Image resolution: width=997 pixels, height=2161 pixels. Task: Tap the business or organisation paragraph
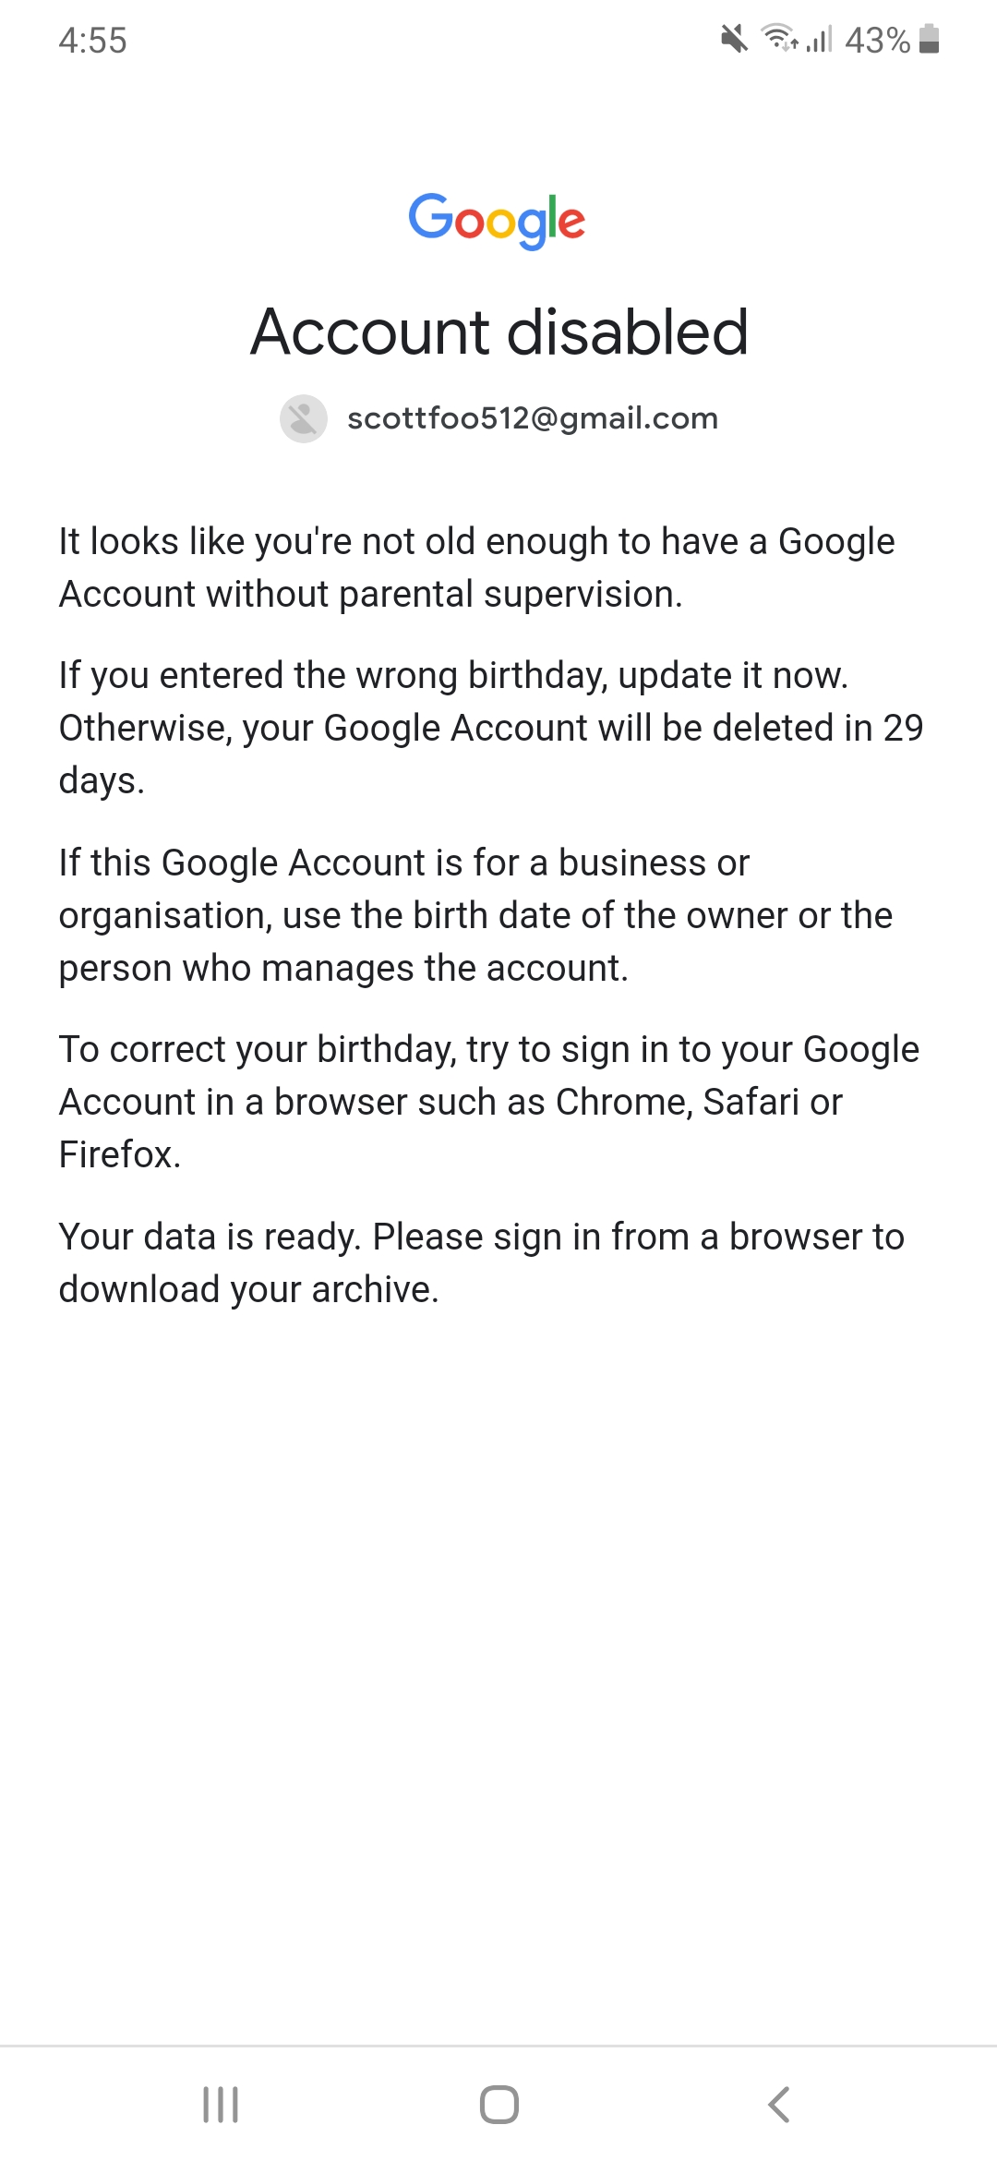474,915
